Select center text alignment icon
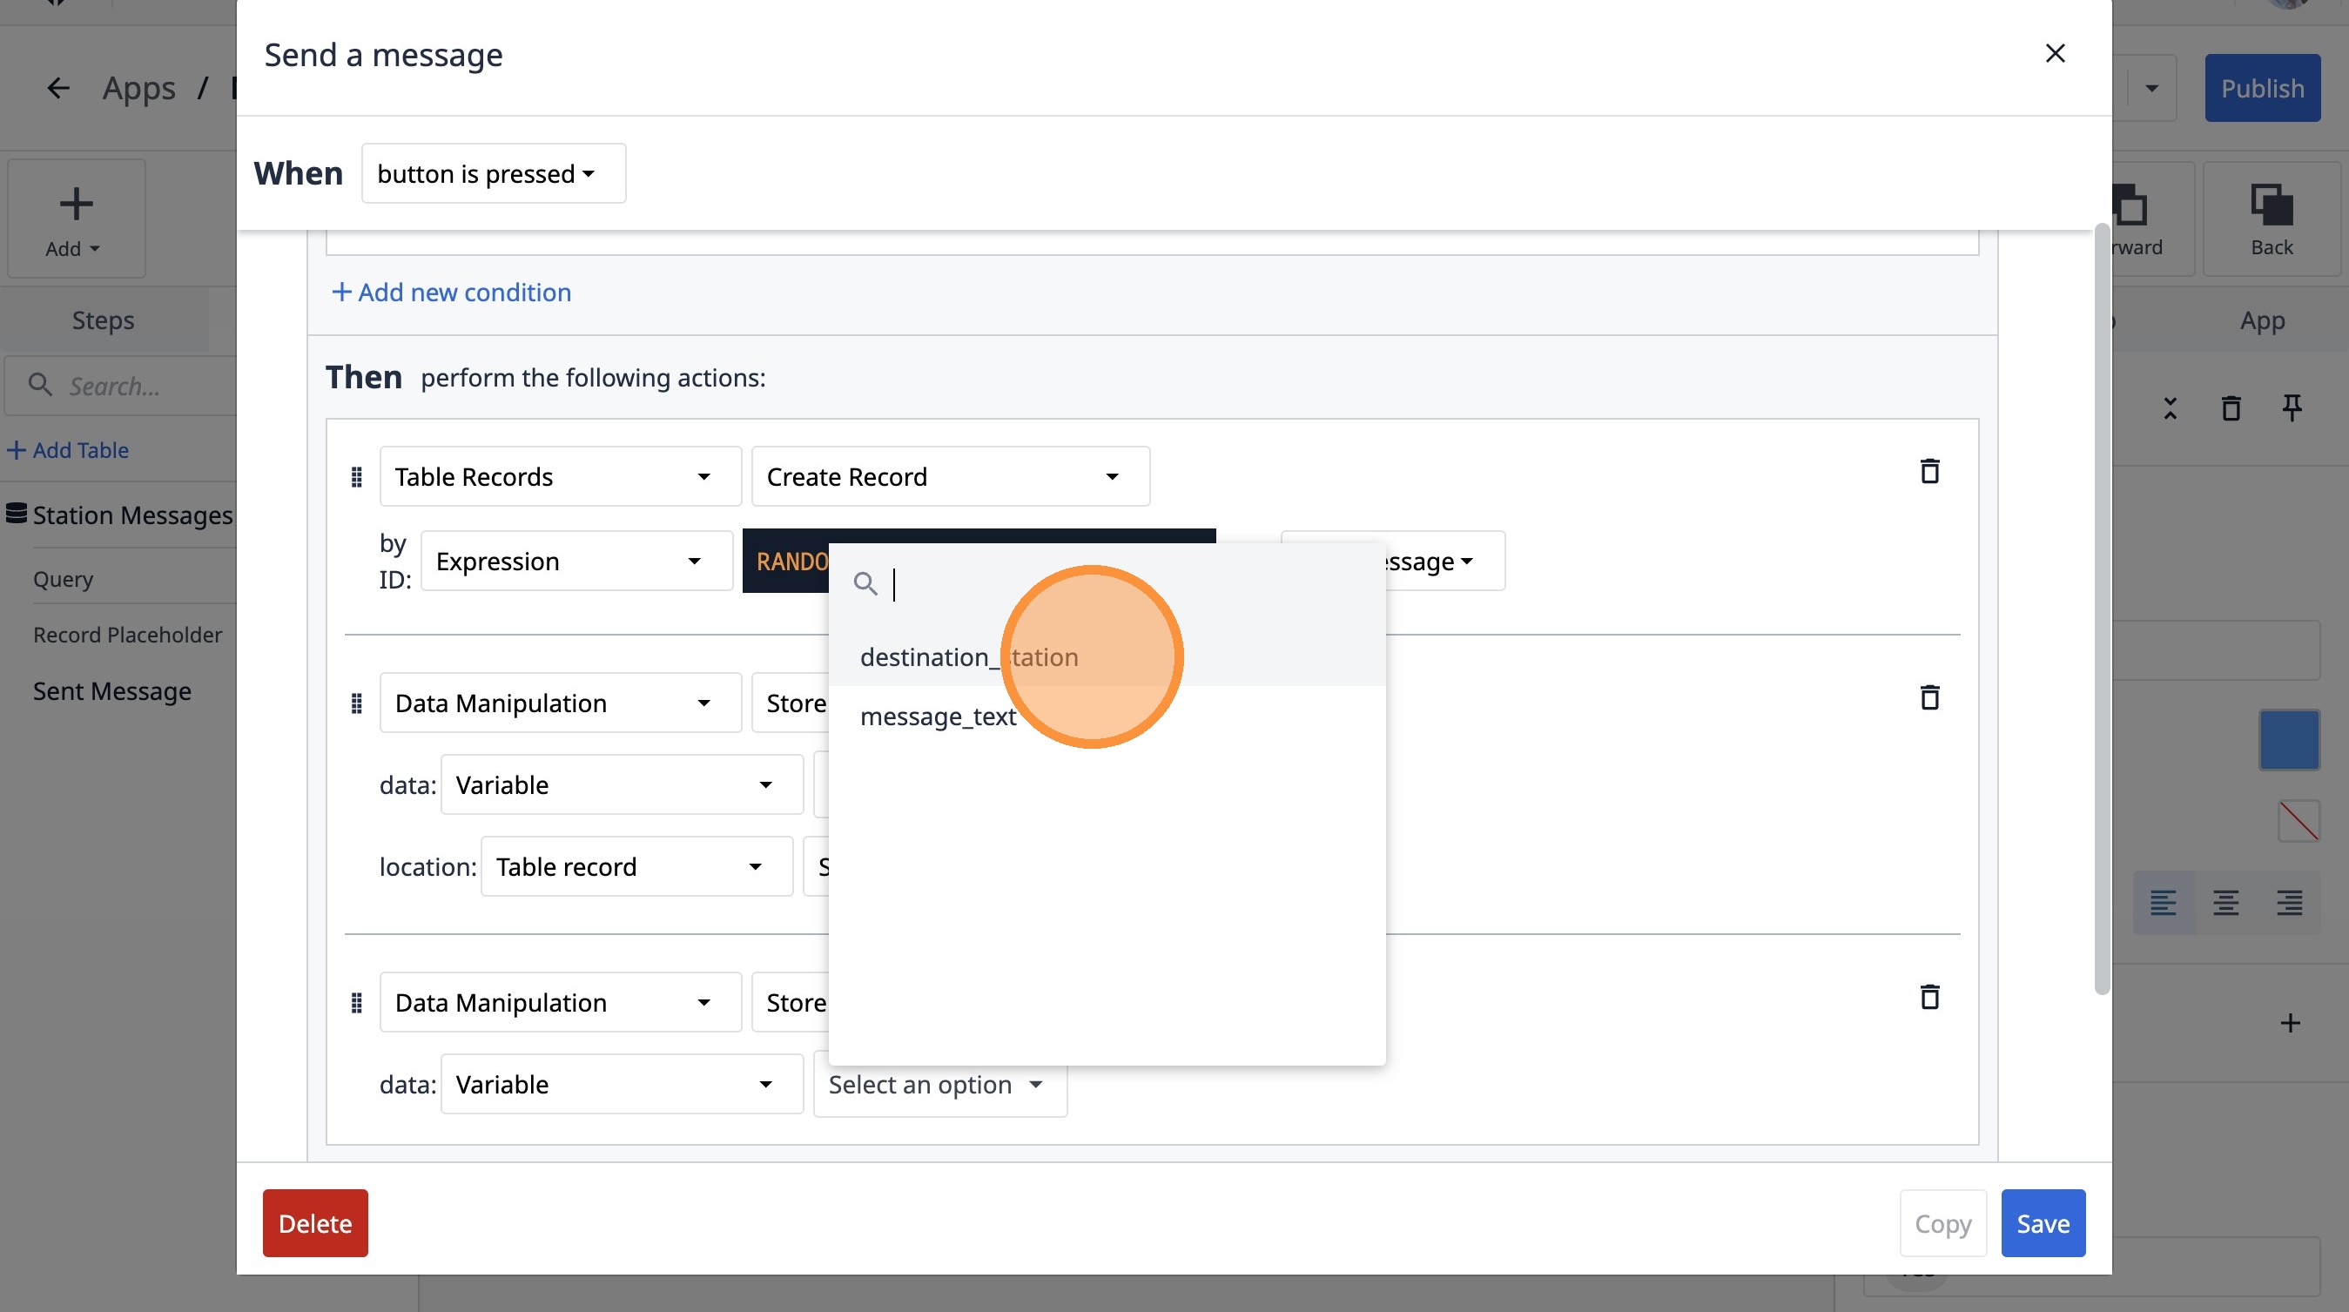Image resolution: width=2349 pixels, height=1312 pixels. (x=2225, y=903)
